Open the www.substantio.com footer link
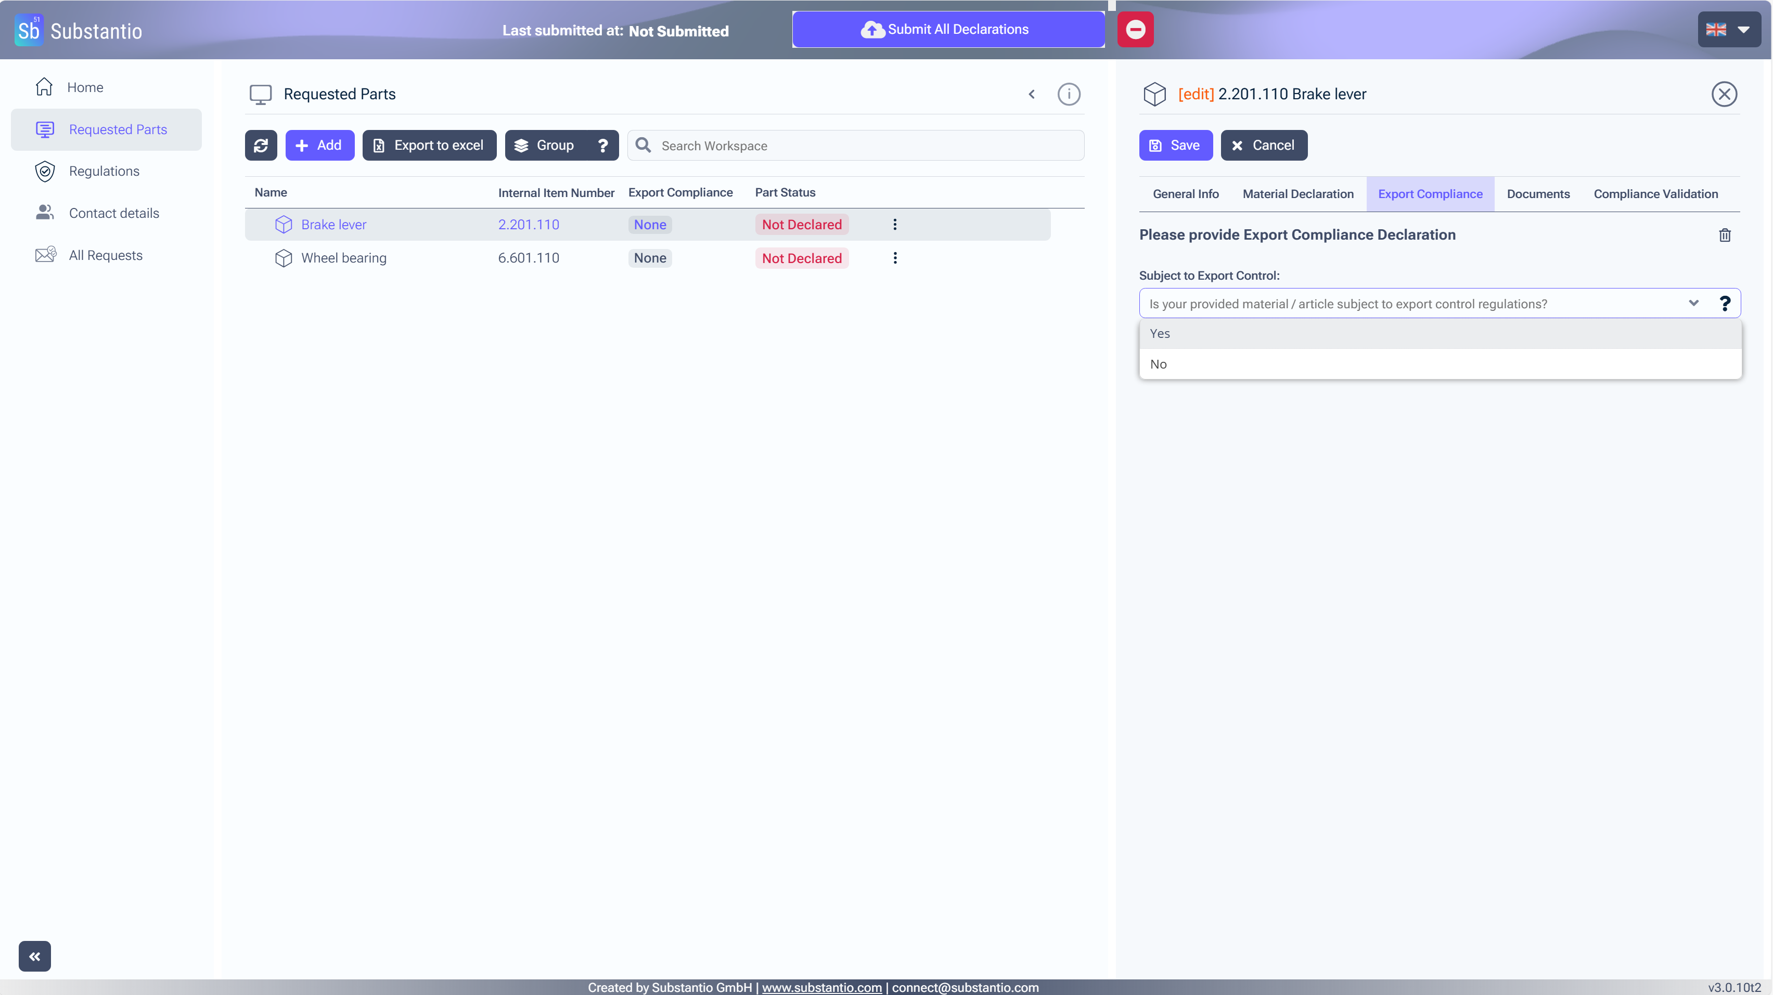The height and width of the screenshot is (995, 1773). click(821, 987)
